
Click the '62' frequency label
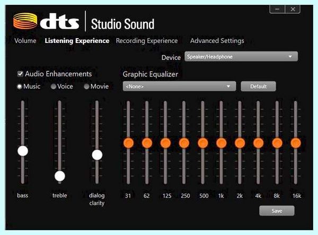click(x=146, y=196)
